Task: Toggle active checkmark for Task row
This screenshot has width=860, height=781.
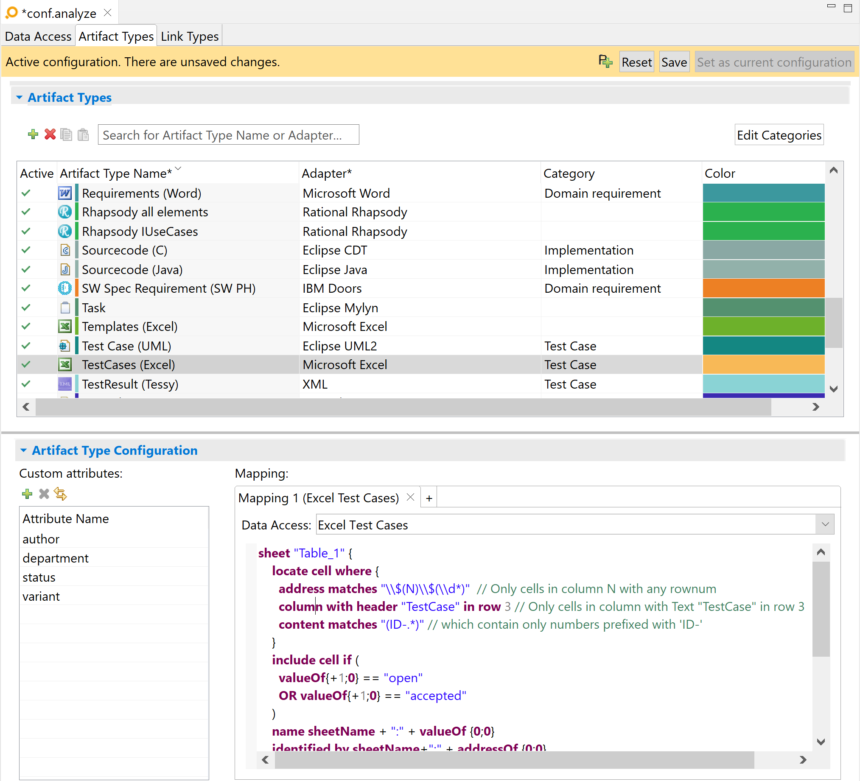Action: point(26,308)
